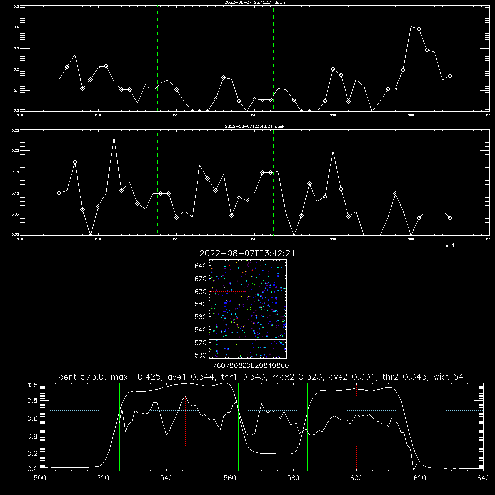495x495 pixels.
Task: Click the '540' tick label on the profile plot x-axis
Action: click(x=166, y=478)
